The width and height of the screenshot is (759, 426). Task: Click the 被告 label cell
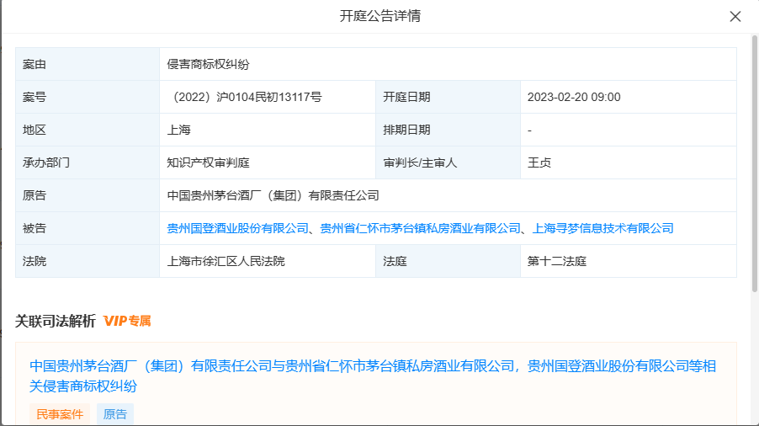[x=88, y=228]
